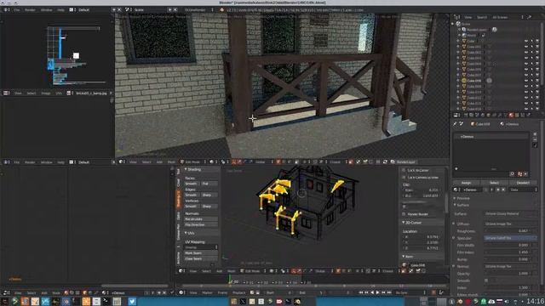Image resolution: width=545 pixels, height=306 pixels.
Task: Play the animation in reverse
Action: [372, 292]
